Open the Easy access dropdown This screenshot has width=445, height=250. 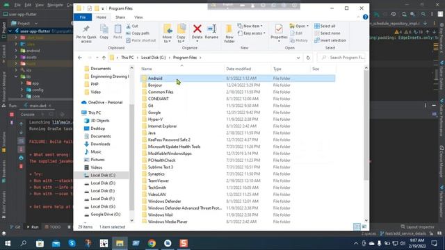pyautogui.click(x=252, y=33)
